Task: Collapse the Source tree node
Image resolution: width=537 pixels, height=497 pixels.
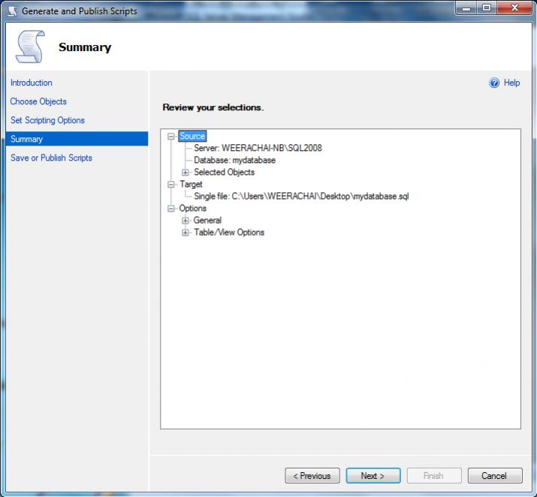Action: click(171, 136)
